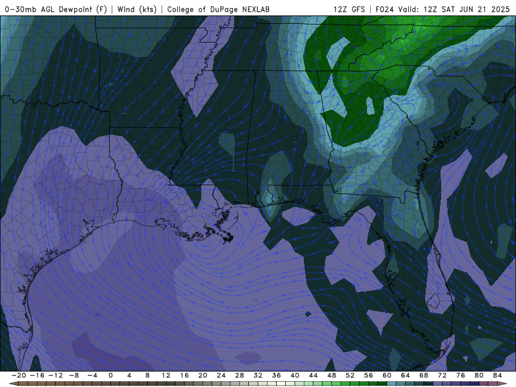Pick the magenta swatch below 84
The height and width of the screenshot is (387, 516).
point(493,383)
